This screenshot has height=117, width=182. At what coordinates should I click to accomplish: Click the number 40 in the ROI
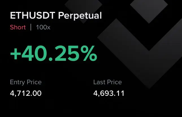tap(34, 53)
